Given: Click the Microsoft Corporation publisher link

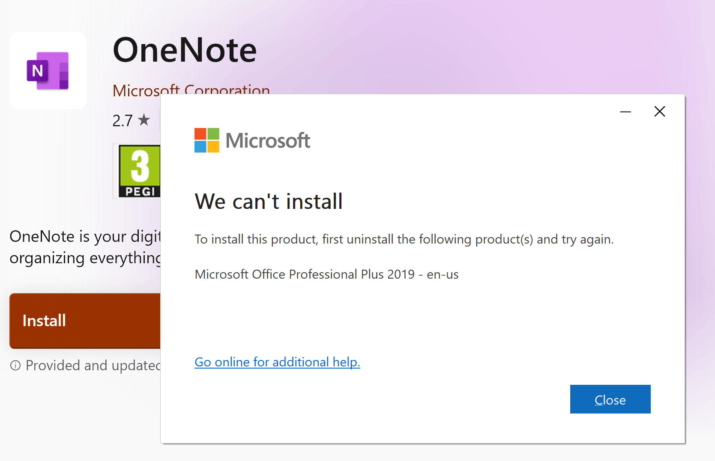Looking at the screenshot, I should pos(191,89).
